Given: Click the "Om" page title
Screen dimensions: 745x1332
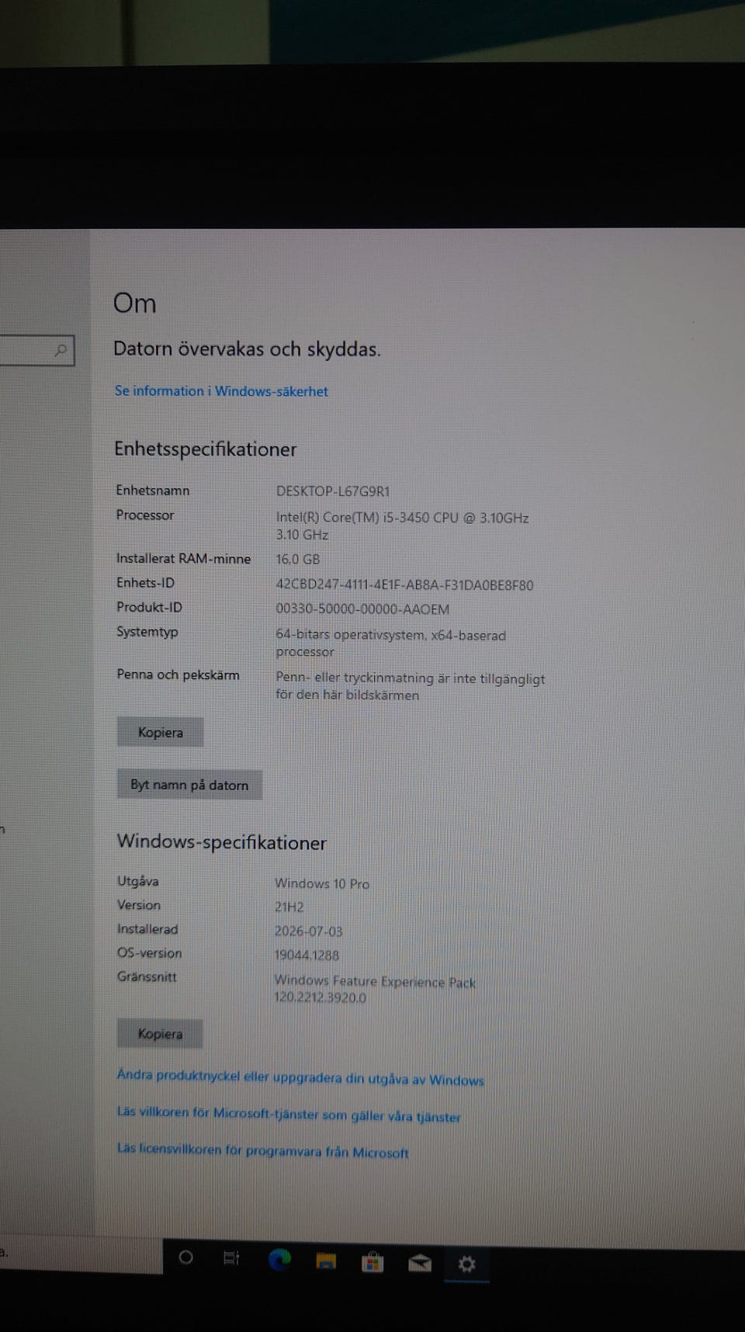Looking at the screenshot, I should 135,303.
